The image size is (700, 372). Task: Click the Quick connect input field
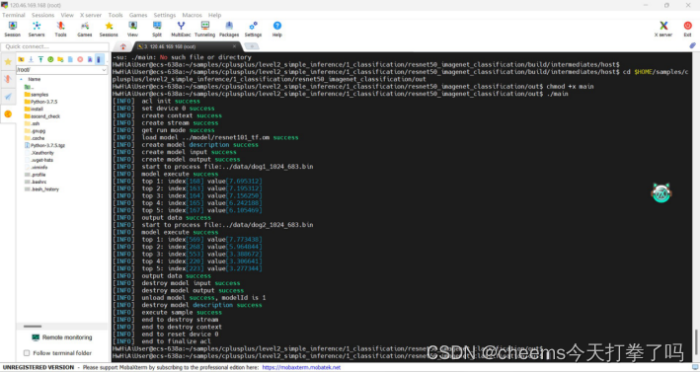55,46
